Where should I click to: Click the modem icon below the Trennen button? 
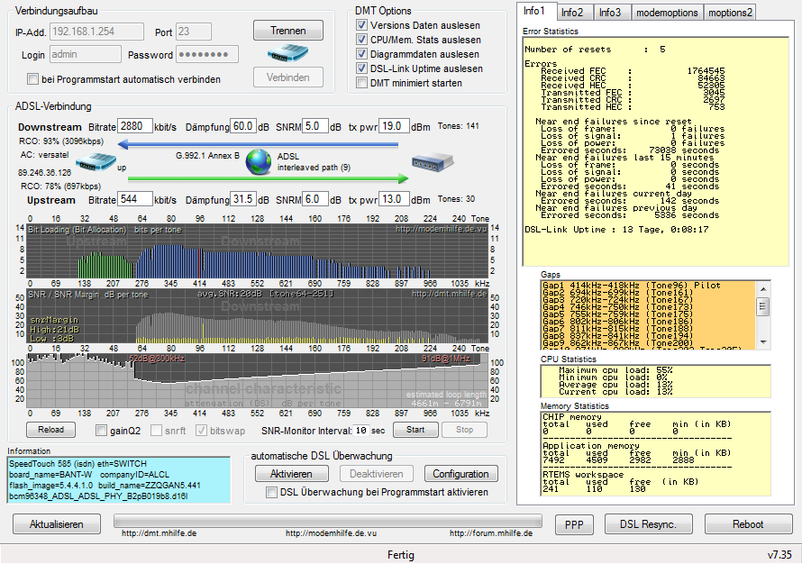[287, 53]
